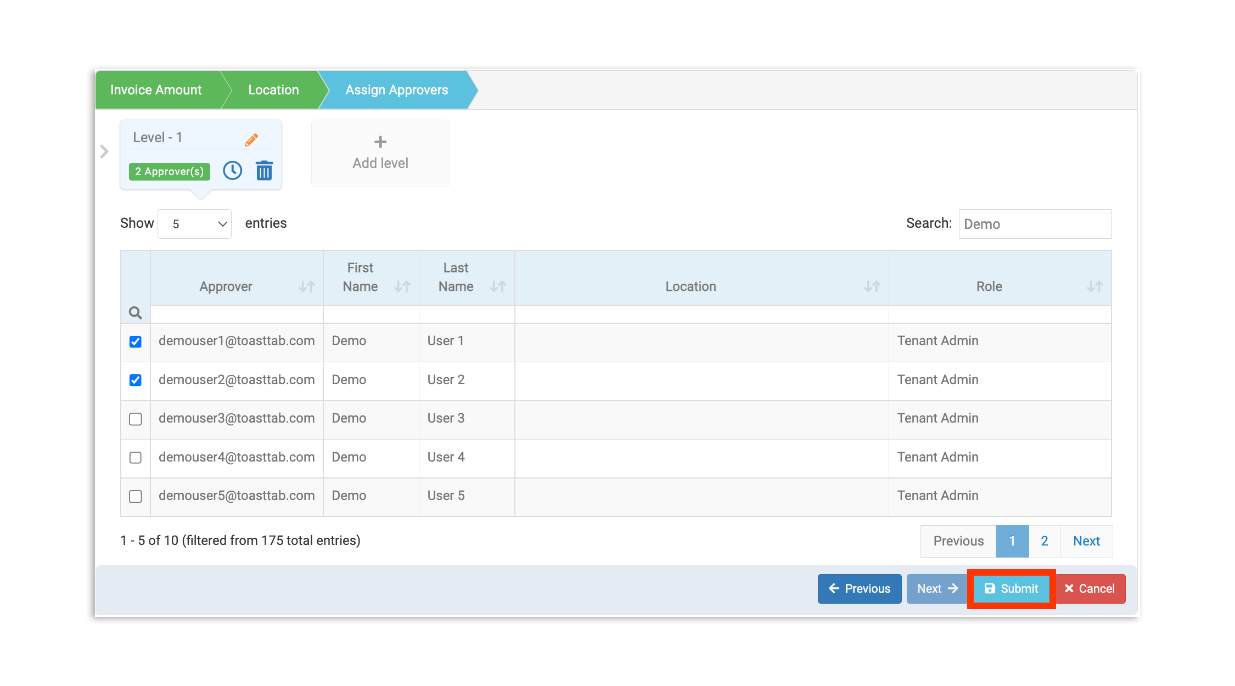Delete Level 1 using trash icon

pos(264,171)
